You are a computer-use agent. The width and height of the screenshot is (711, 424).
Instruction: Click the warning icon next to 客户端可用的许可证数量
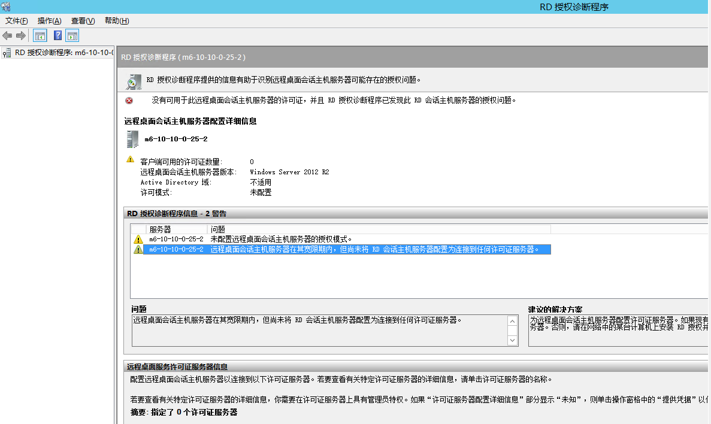[130, 160]
